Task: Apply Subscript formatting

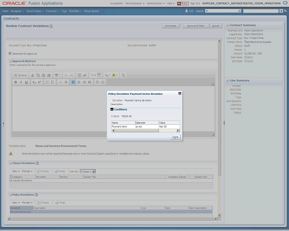Action: point(34,82)
